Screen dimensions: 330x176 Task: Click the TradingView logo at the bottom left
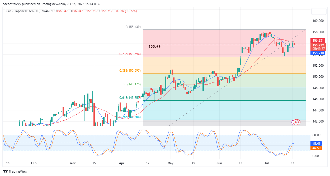[x=15, y=172]
